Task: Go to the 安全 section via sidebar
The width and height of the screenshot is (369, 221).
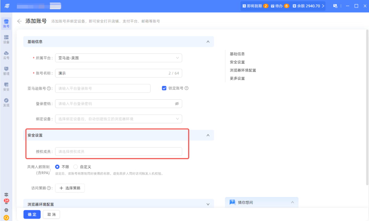Action: coord(6,87)
